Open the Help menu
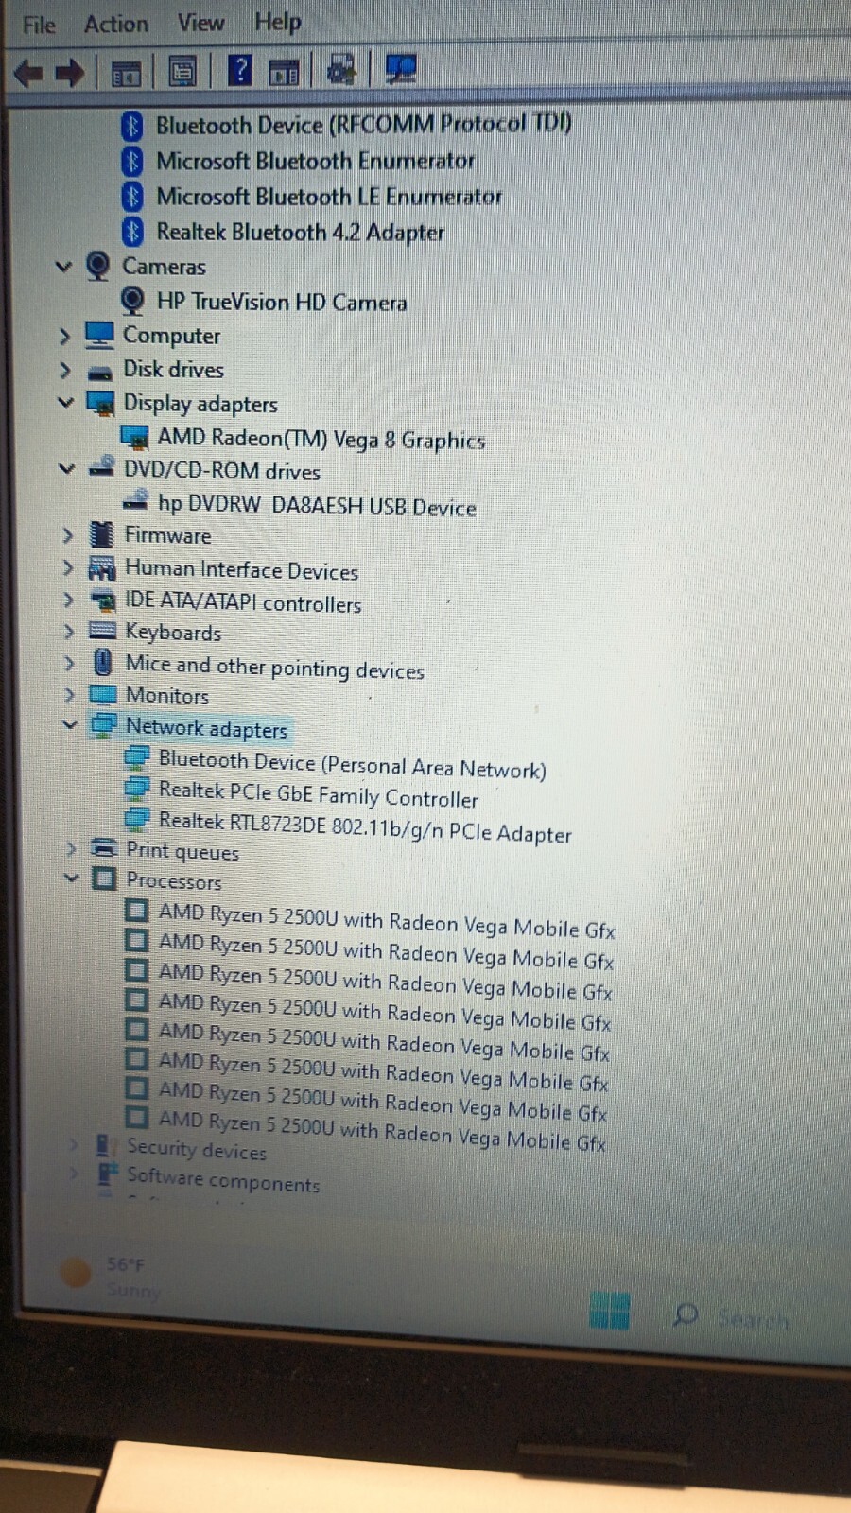851x1513 pixels. 278,22
